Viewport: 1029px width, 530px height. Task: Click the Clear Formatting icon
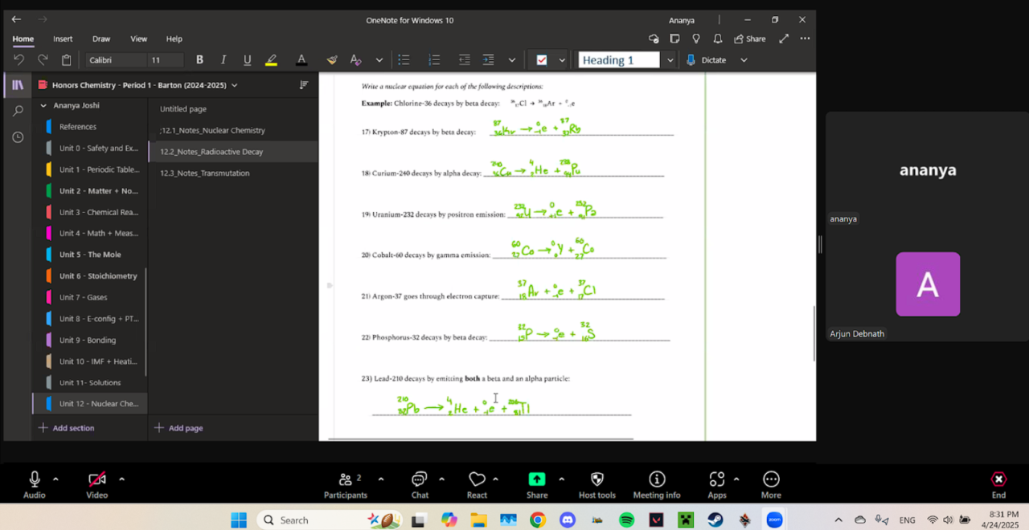355,60
